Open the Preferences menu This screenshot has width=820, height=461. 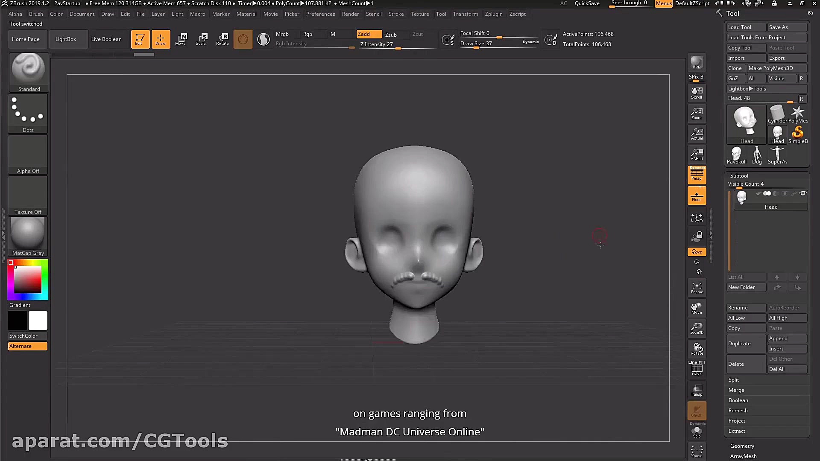pos(320,14)
